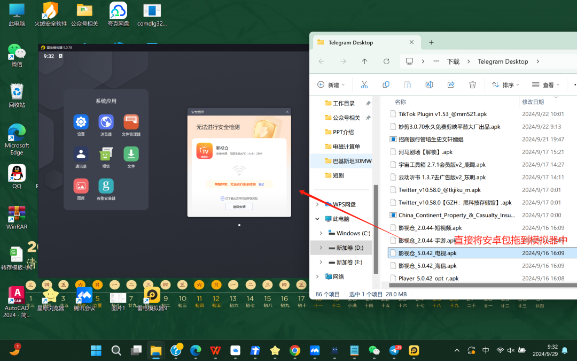Screen dimensions: 577x361
Task: Open QQ desktop shortcut
Action: click(17, 177)
